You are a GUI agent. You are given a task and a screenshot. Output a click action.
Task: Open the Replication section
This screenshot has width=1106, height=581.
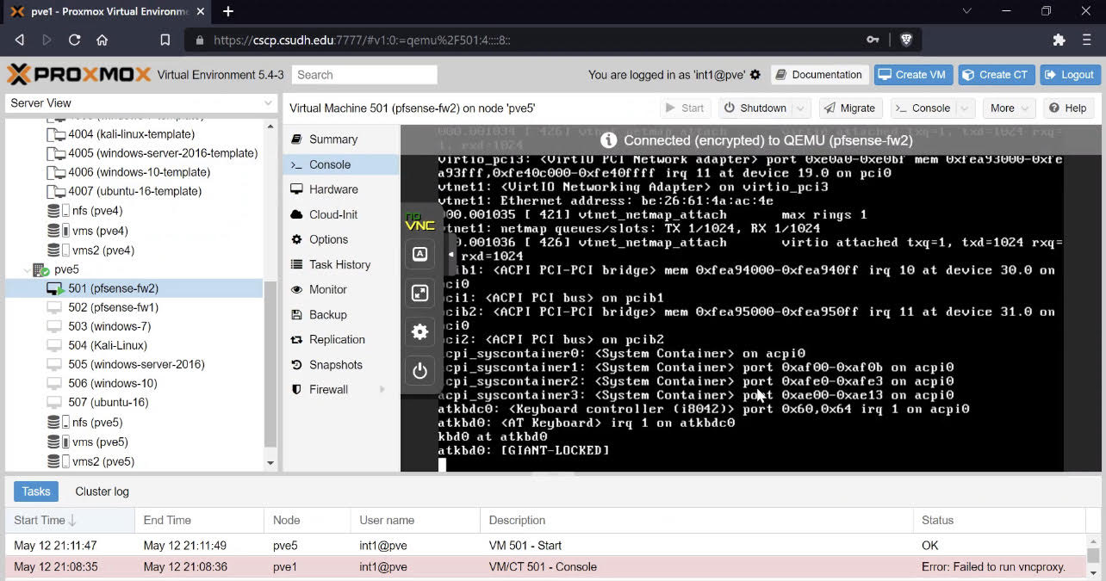coord(341,340)
